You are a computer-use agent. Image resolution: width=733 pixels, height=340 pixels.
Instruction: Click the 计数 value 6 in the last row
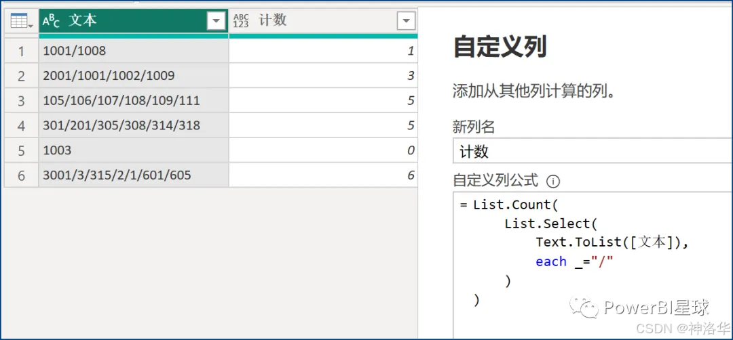coord(323,175)
